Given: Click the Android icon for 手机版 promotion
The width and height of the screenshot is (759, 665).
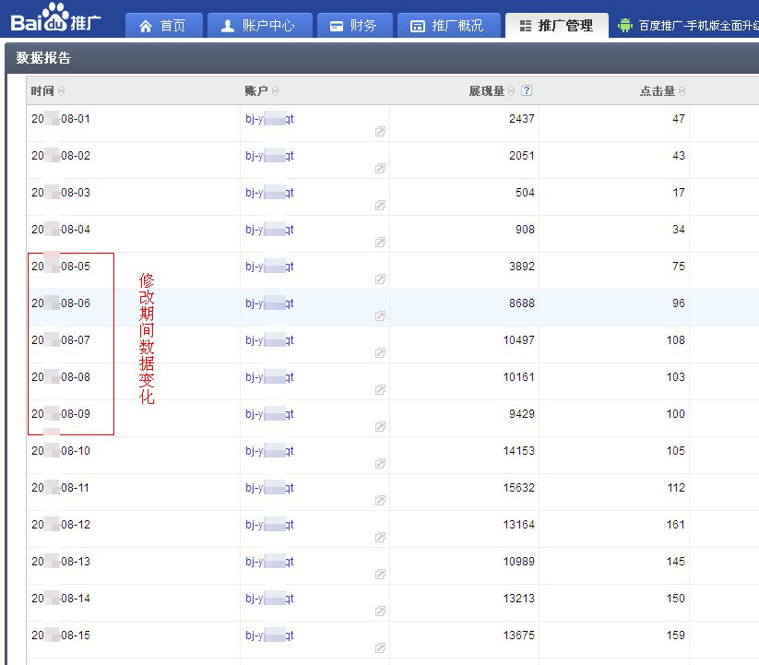Looking at the screenshot, I should [625, 26].
